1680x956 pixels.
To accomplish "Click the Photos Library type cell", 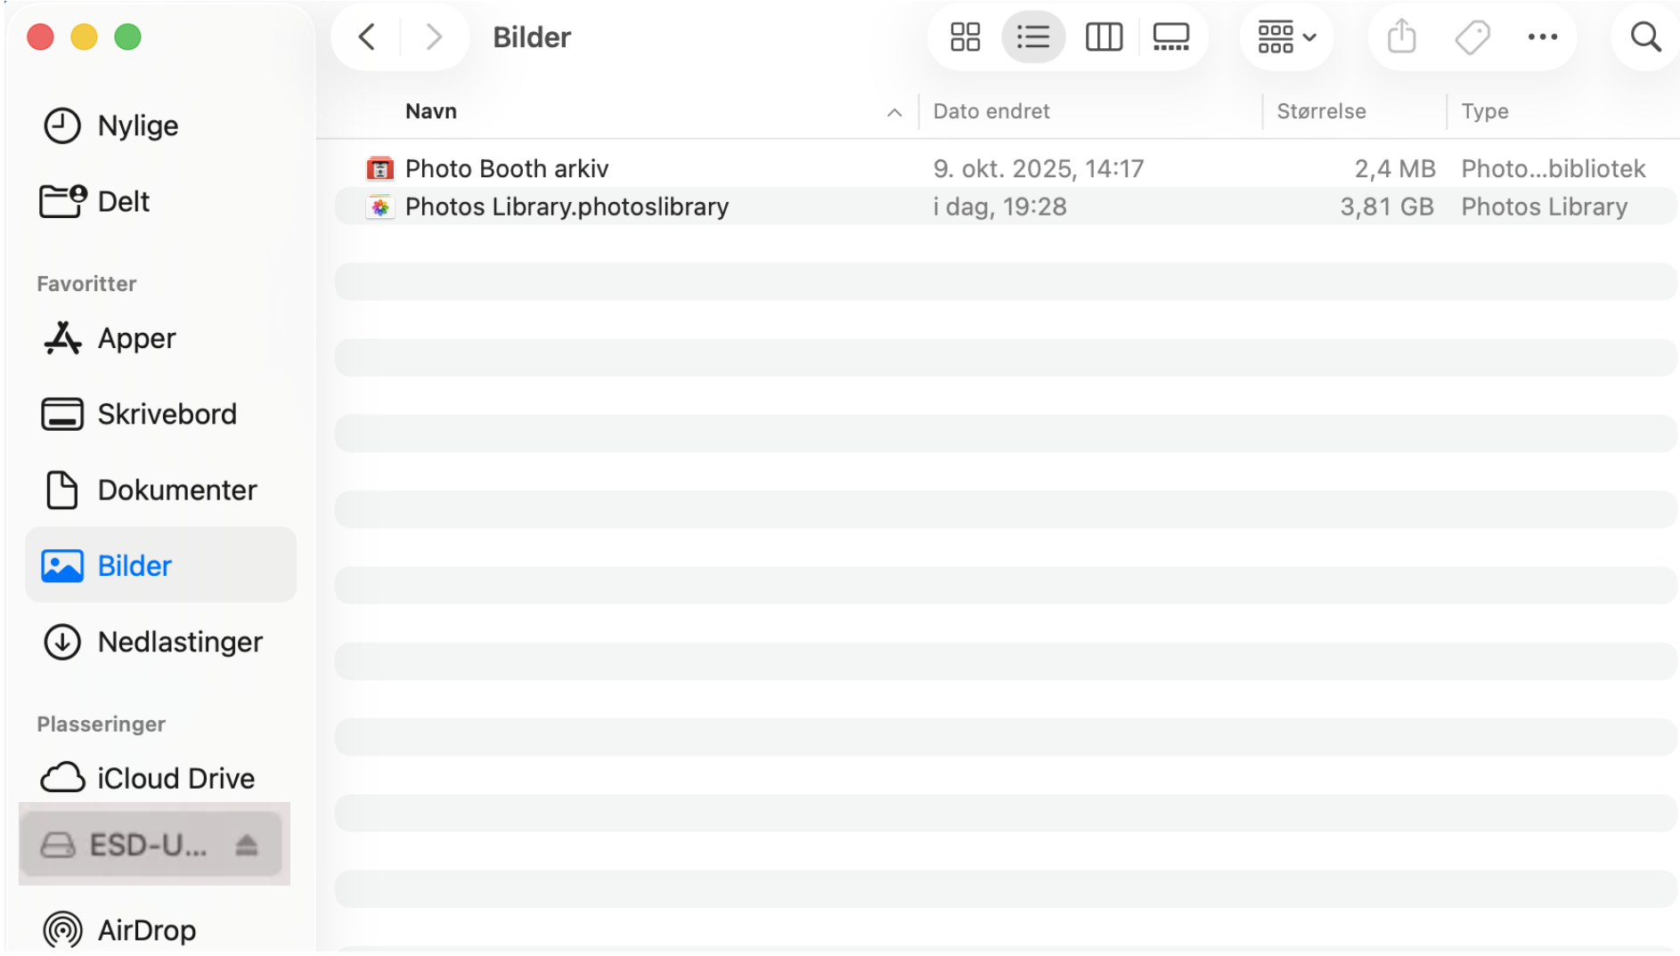I will [1544, 207].
